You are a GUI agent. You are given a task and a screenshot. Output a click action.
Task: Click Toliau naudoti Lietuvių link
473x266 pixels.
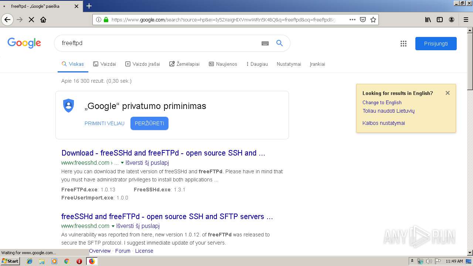tap(388, 111)
